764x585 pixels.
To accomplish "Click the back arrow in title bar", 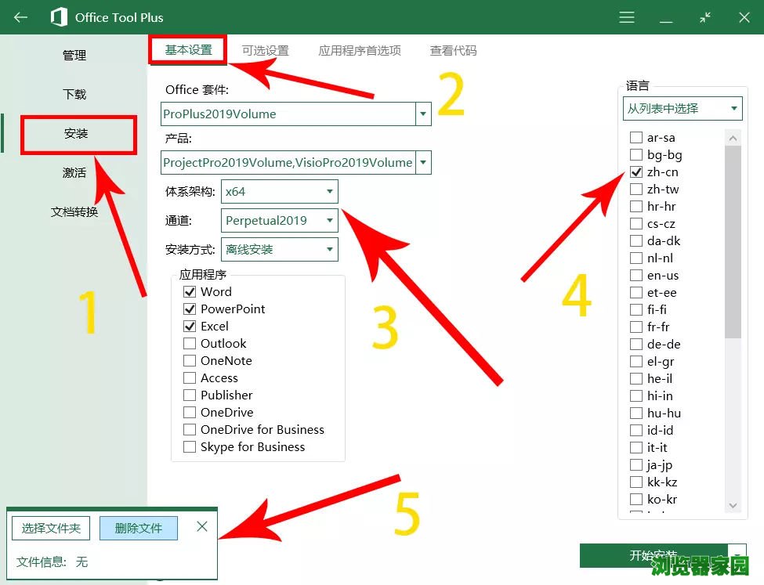I will (21, 17).
